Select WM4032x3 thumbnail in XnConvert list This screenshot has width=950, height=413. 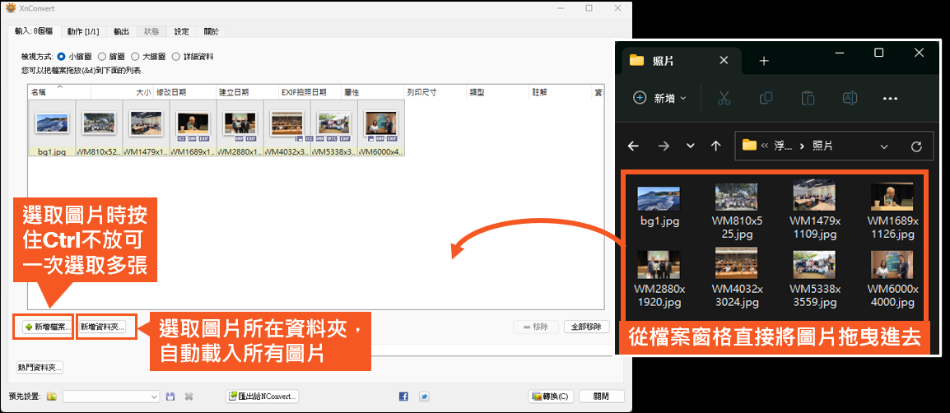[x=288, y=128]
